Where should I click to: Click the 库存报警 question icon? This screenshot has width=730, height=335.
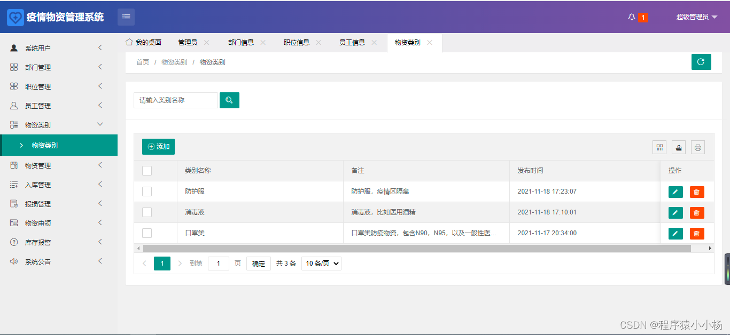click(x=14, y=242)
